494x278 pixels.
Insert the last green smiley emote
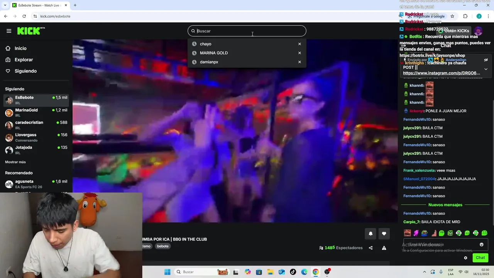click(484, 233)
